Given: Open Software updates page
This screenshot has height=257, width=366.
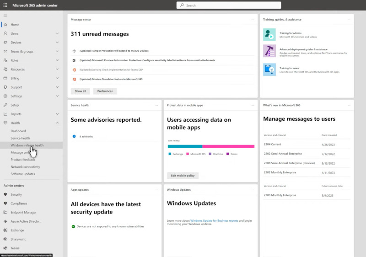Looking at the screenshot, I should [22, 174].
